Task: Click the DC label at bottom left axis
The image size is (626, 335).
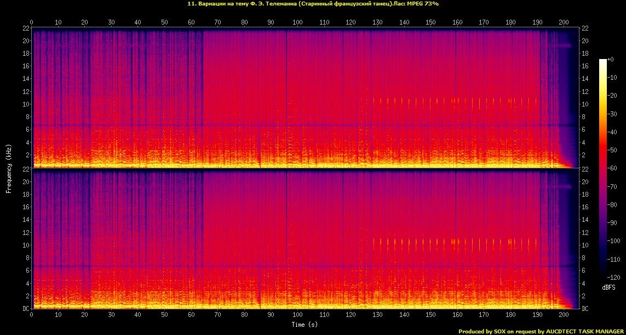Action: coord(26,309)
